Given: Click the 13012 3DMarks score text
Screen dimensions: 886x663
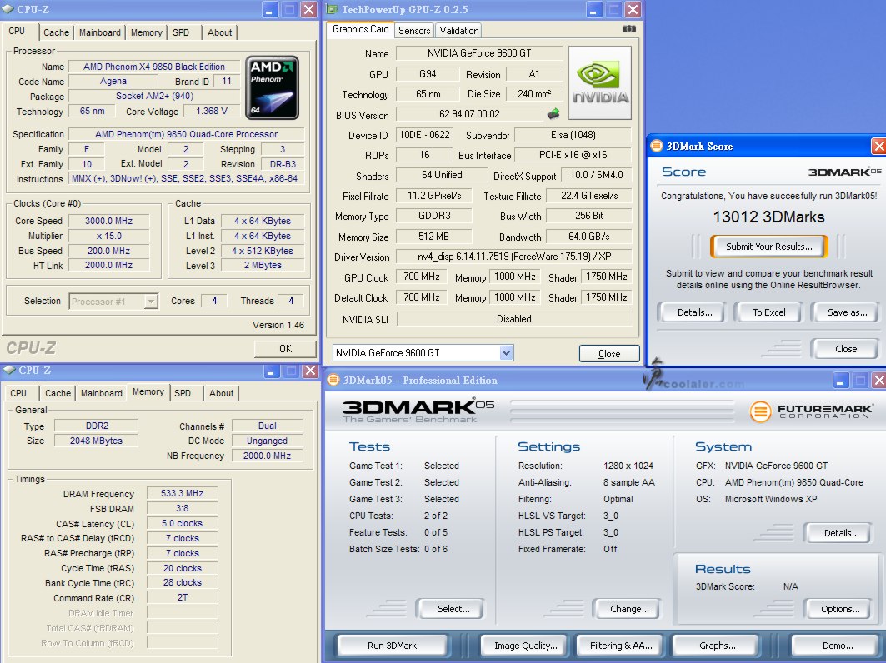Looking at the screenshot, I should coord(768,217).
